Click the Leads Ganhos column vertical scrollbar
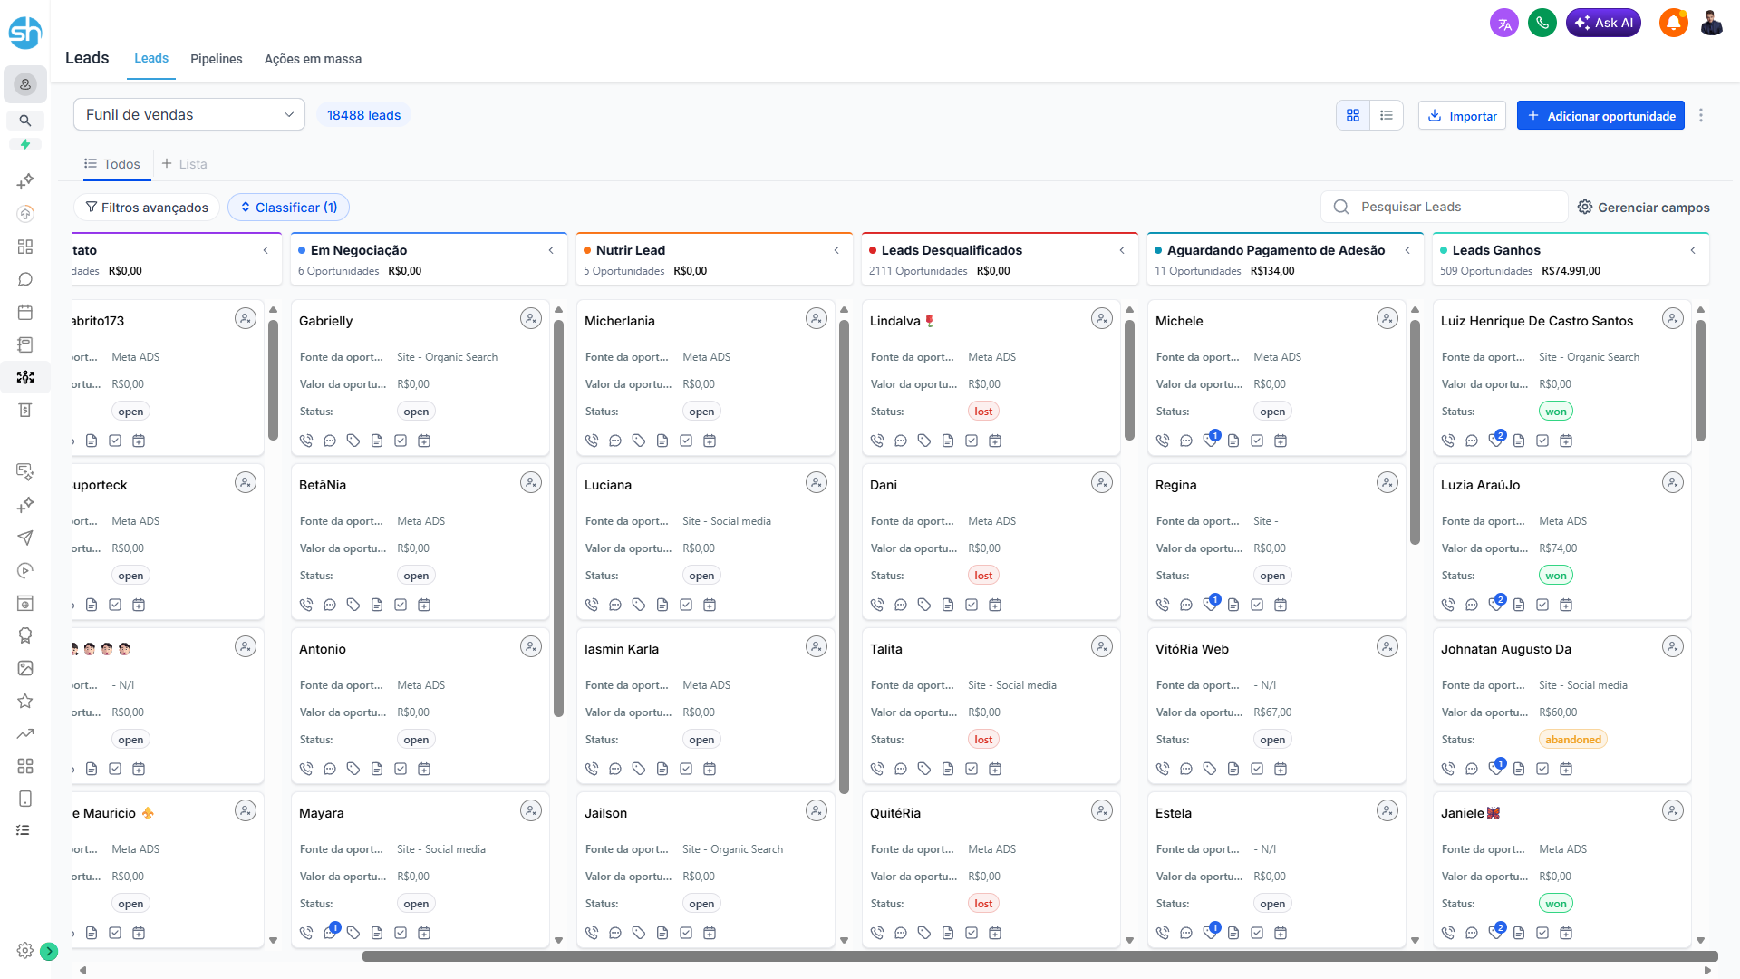The width and height of the screenshot is (1740, 979). [1700, 379]
